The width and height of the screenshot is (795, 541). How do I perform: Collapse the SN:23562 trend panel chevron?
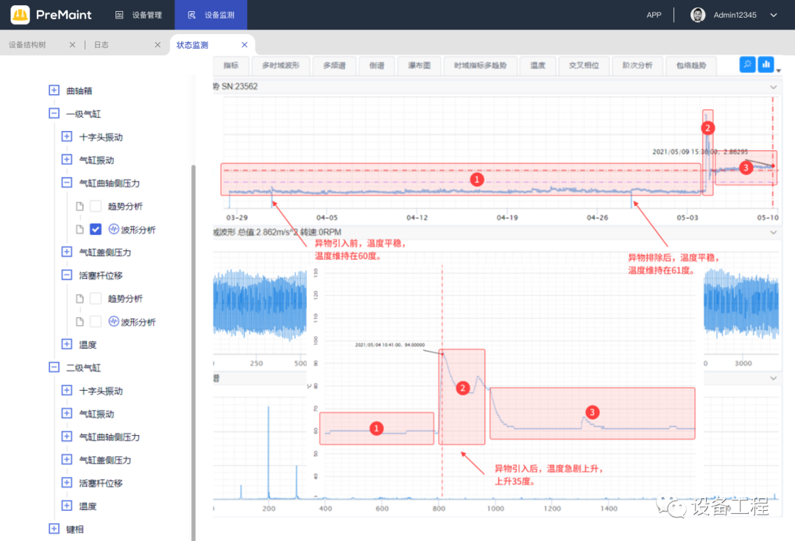[773, 87]
